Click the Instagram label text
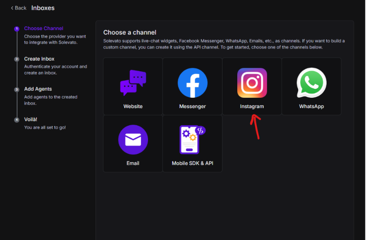This screenshot has width=366, height=240. pos(252,106)
